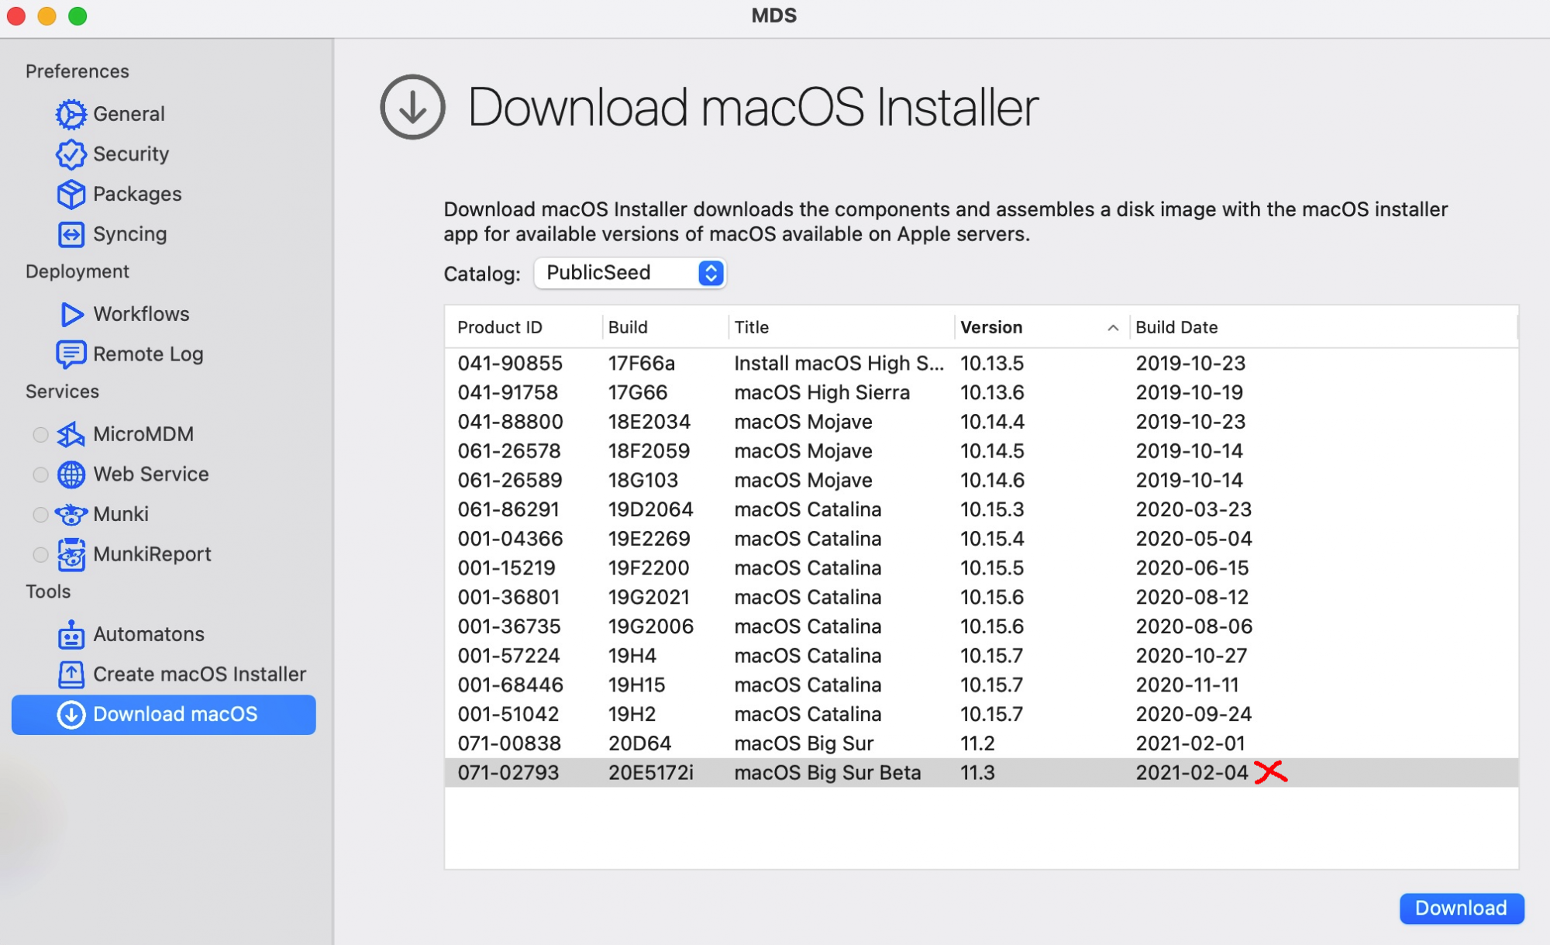
Task: Toggle Version column sort order arrow
Action: [1112, 328]
